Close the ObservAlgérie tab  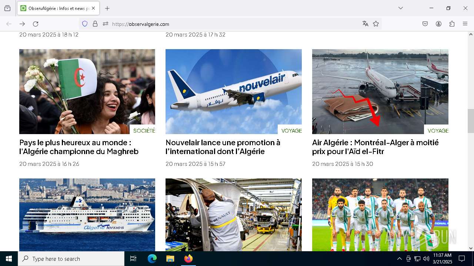93,8
